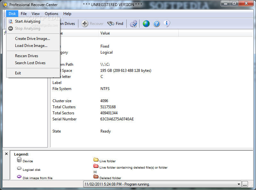
Task: Click the yellow Live folder icon
Action: pyautogui.click(x=96, y=160)
